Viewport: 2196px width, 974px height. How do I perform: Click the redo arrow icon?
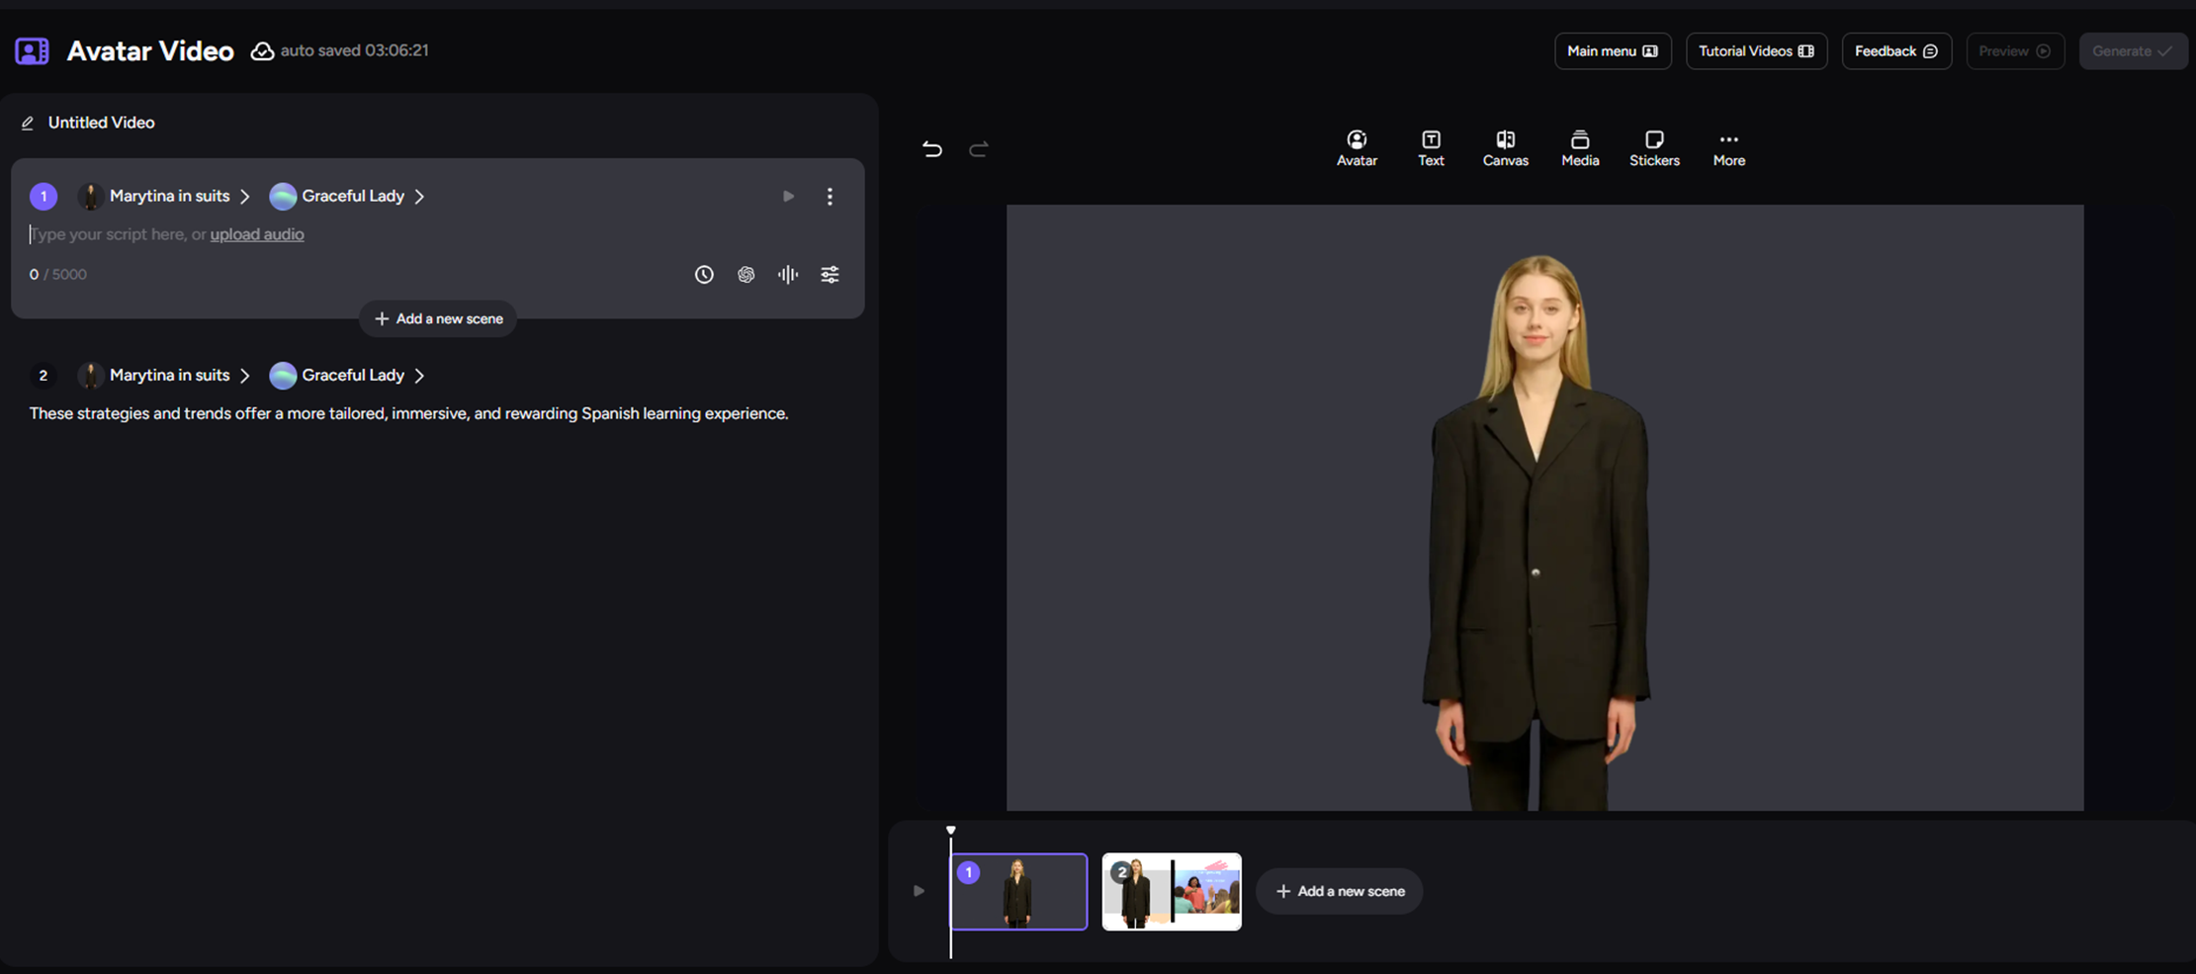coord(978,149)
